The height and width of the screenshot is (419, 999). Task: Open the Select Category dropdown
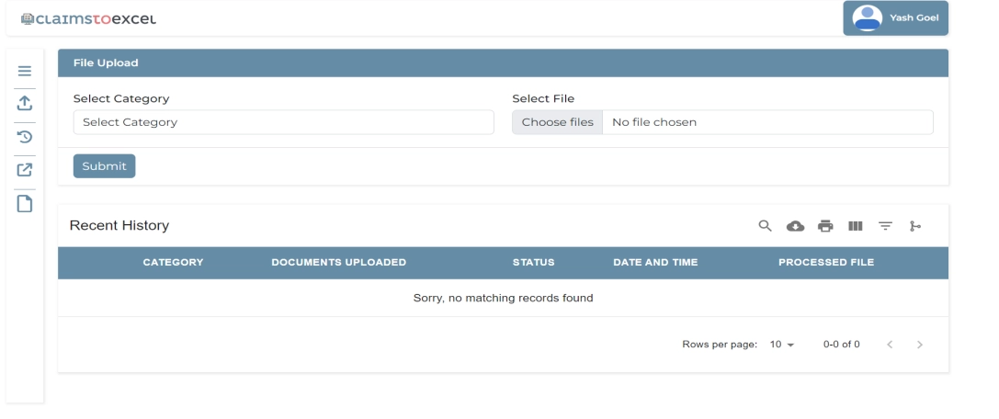click(x=283, y=122)
